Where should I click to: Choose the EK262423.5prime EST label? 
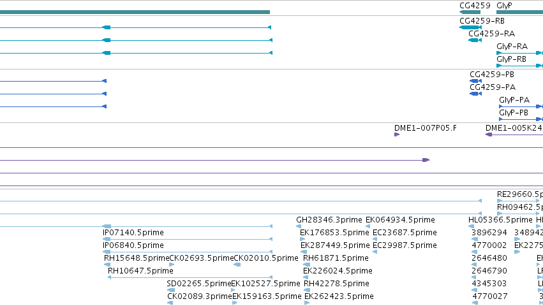[339, 296]
